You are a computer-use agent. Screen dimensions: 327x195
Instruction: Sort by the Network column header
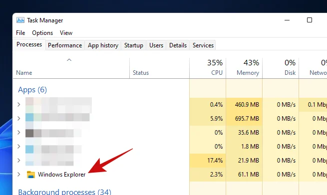pos(313,68)
